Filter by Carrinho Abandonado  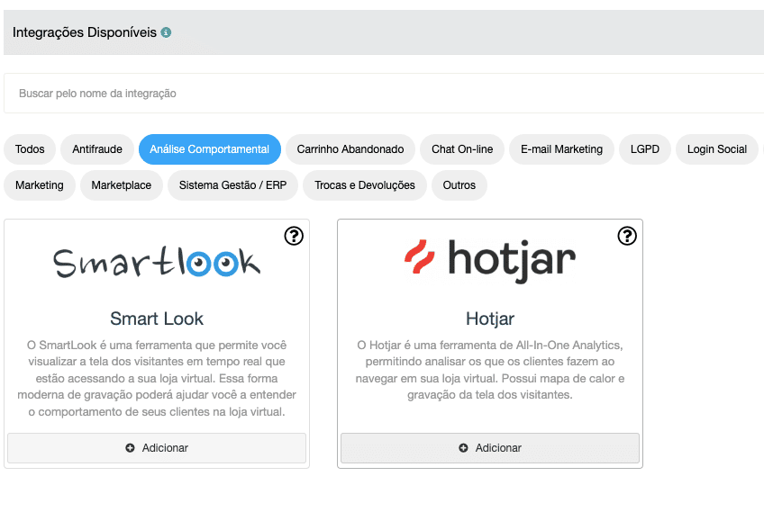coord(350,149)
